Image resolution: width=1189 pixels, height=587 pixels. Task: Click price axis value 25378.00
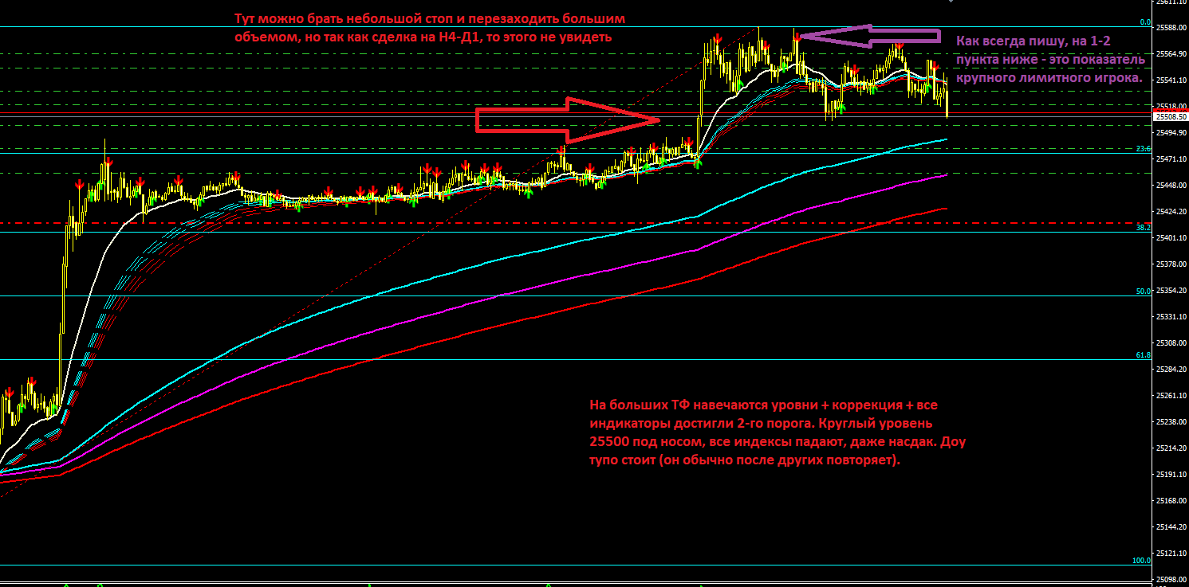coord(1170,264)
